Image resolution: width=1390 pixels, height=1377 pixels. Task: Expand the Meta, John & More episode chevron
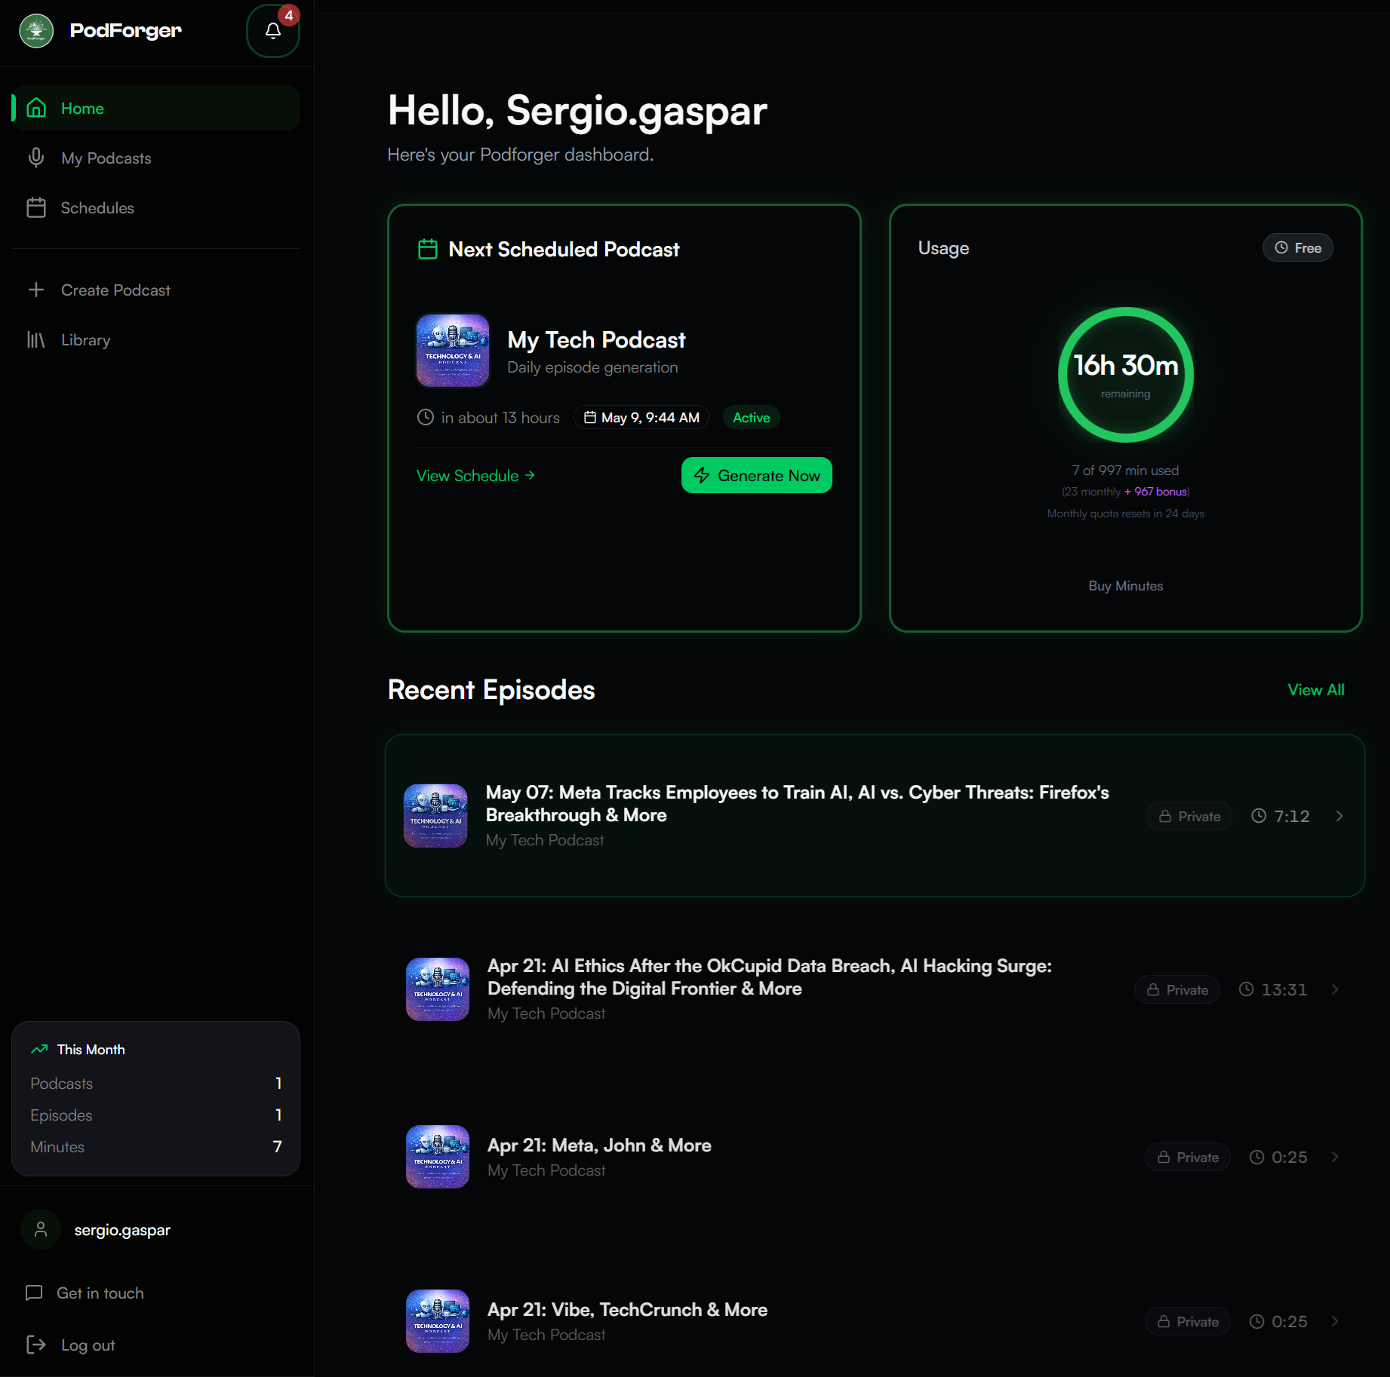point(1335,1157)
